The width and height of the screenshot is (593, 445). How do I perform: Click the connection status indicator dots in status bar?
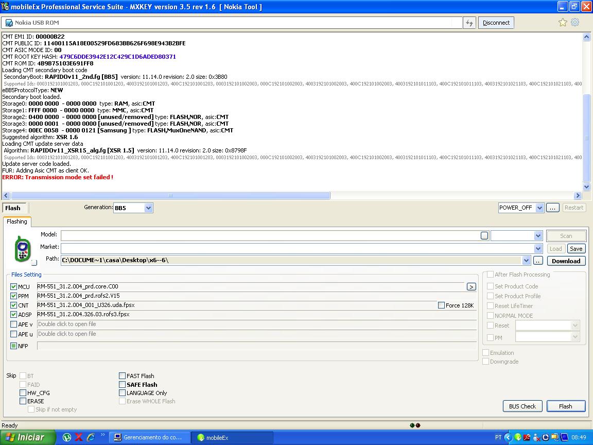(415, 425)
